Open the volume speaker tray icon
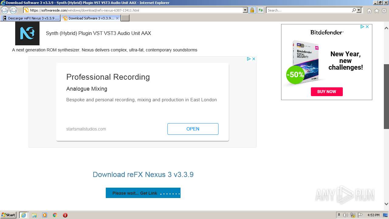Screen dimensions: 389x219 tap(346, 215)
